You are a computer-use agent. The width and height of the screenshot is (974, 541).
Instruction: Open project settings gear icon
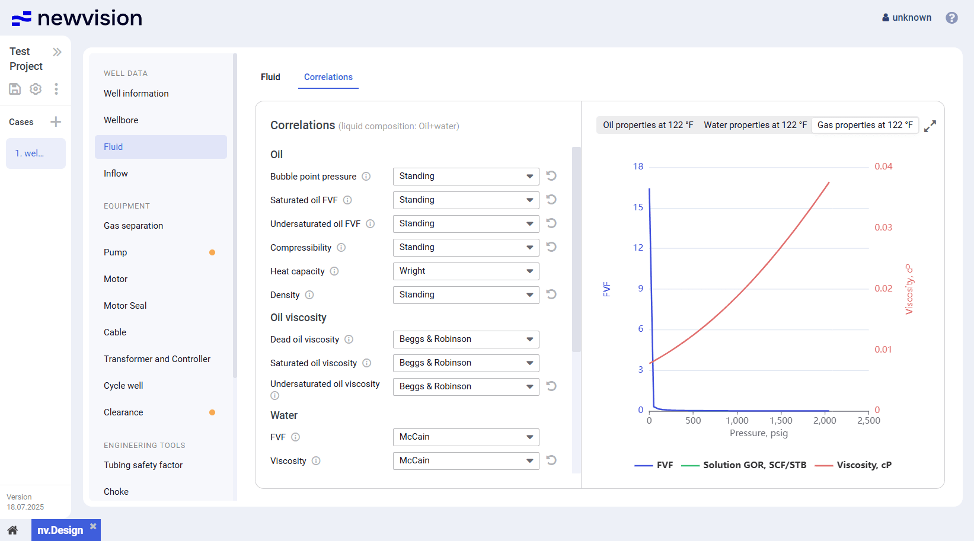click(x=36, y=89)
